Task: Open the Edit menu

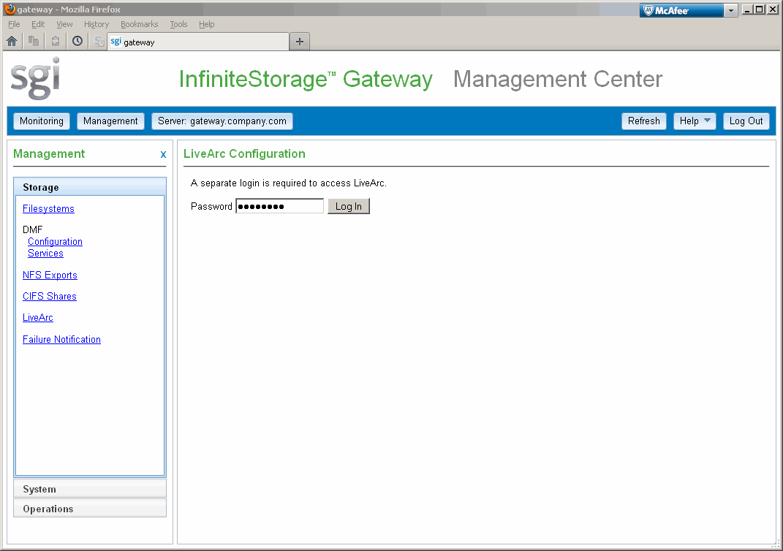Action: [38, 24]
